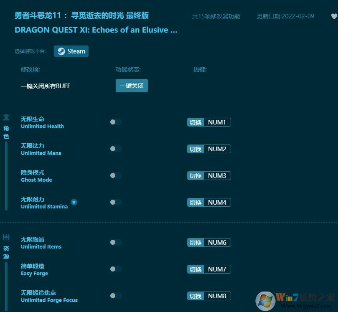
Task: Select the 角色 character helmet sidebar icon
Action: click(x=6, y=117)
